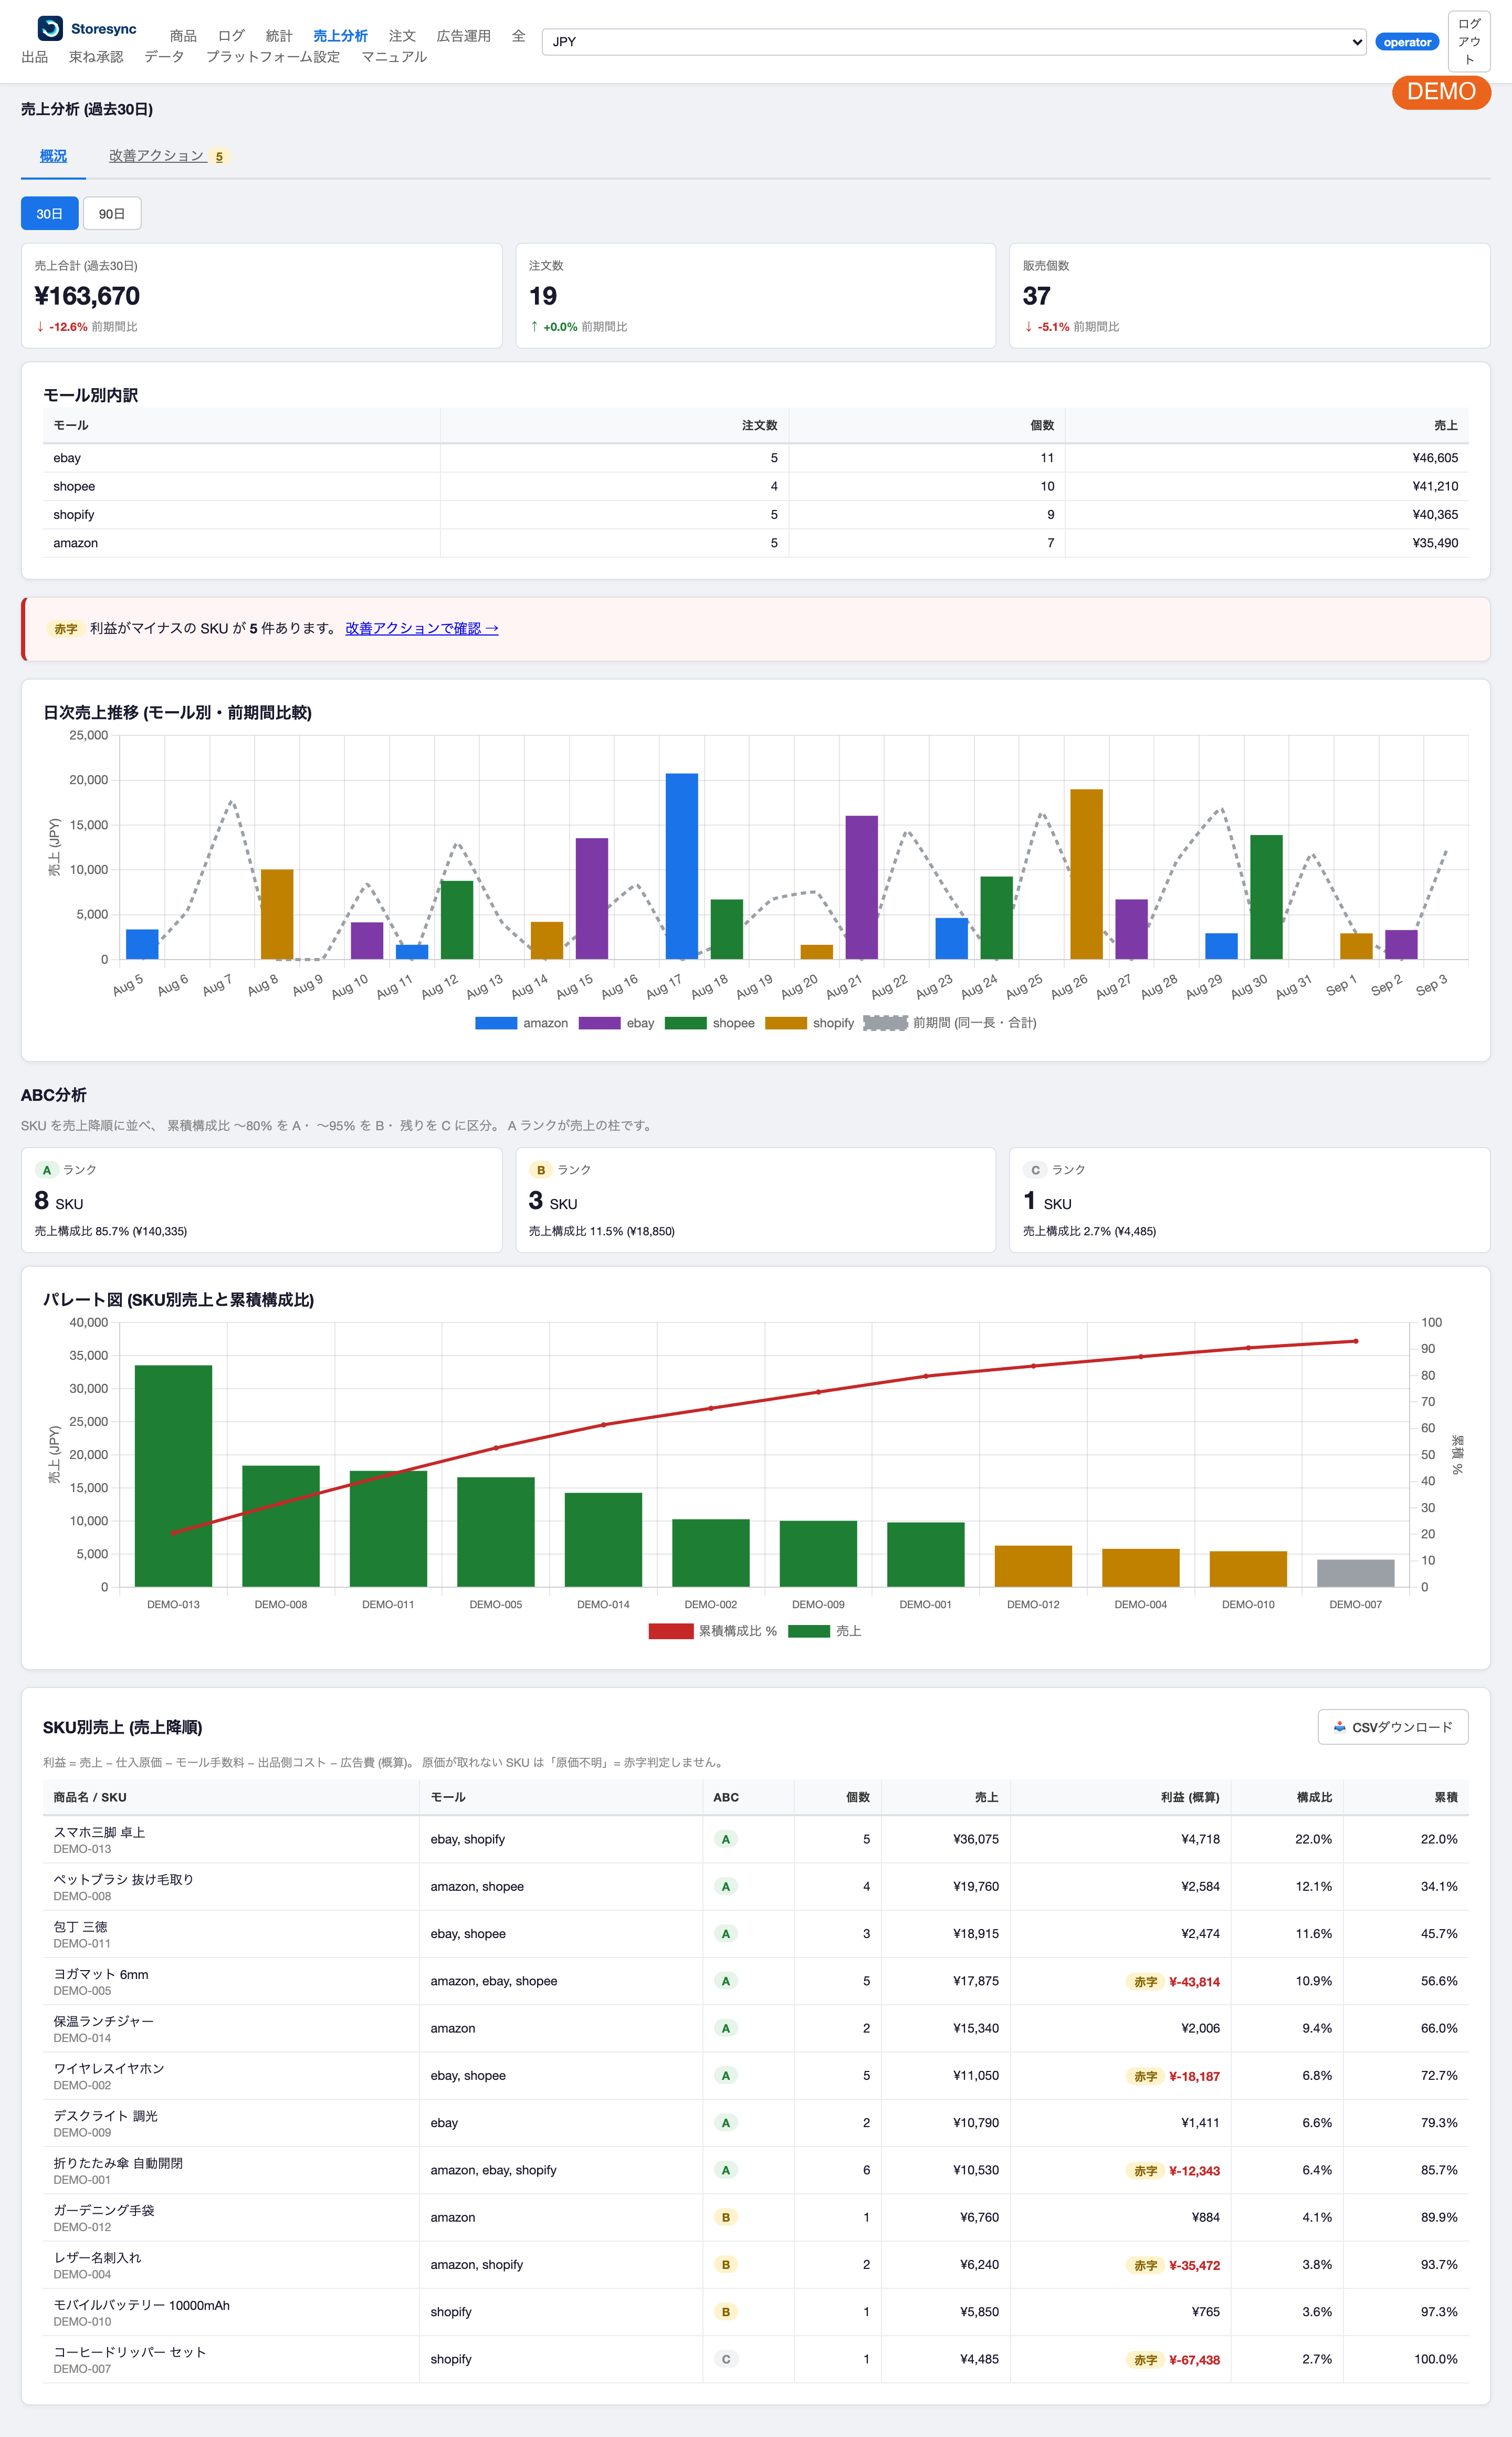Switch to the 概況 tab
The height and width of the screenshot is (2437, 1512).
click(x=53, y=156)
